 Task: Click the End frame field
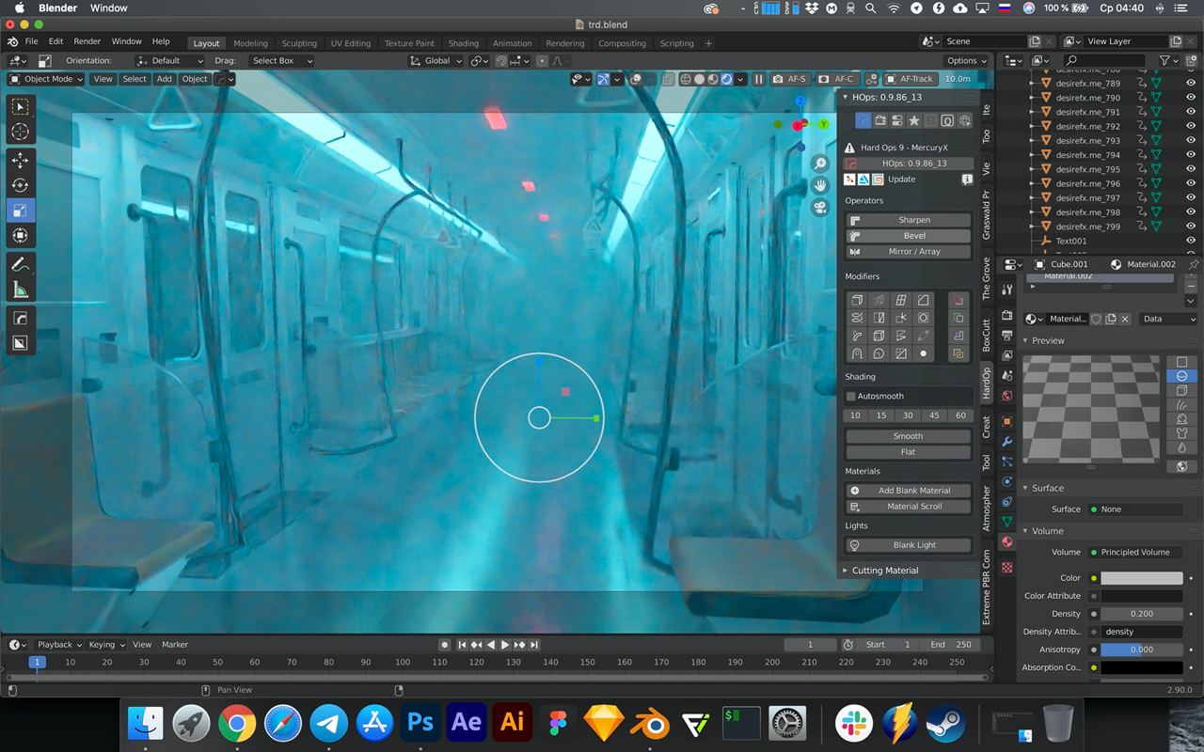coord(950,645)
